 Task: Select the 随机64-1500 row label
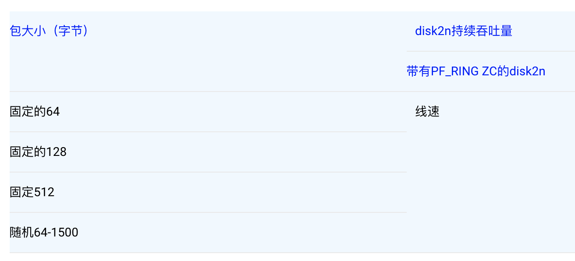pyautogui.click(x=44, y=233)
